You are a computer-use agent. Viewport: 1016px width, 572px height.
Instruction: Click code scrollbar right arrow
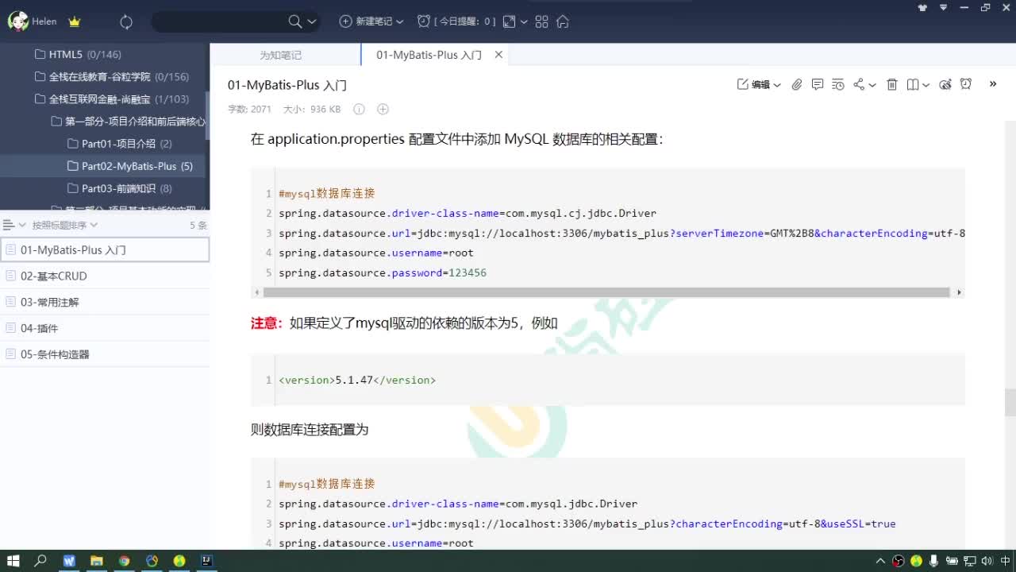tap(959, 292)
